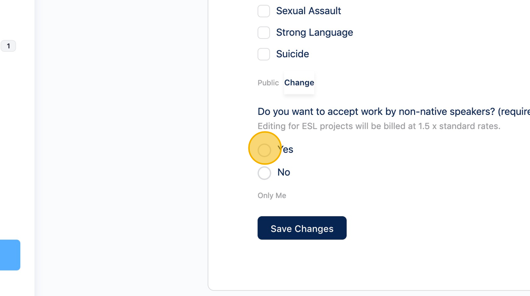
Task: Click the Suicide label text
Action: [292, 54]
